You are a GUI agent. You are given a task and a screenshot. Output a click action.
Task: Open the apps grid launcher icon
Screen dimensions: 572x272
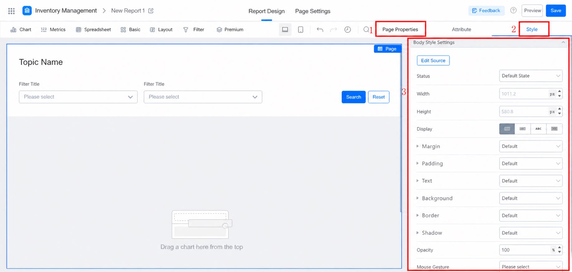[x=12, y=11]
